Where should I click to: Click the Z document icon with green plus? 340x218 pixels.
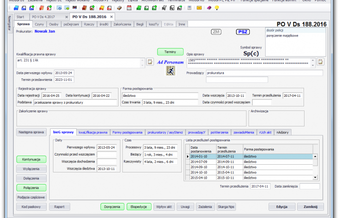49,8
